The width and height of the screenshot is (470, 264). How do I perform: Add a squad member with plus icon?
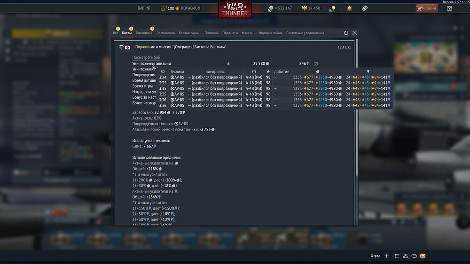pos(386,256)
